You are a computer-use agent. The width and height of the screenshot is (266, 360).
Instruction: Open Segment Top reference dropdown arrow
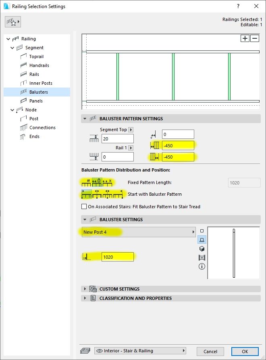click(x=131, y=130)
